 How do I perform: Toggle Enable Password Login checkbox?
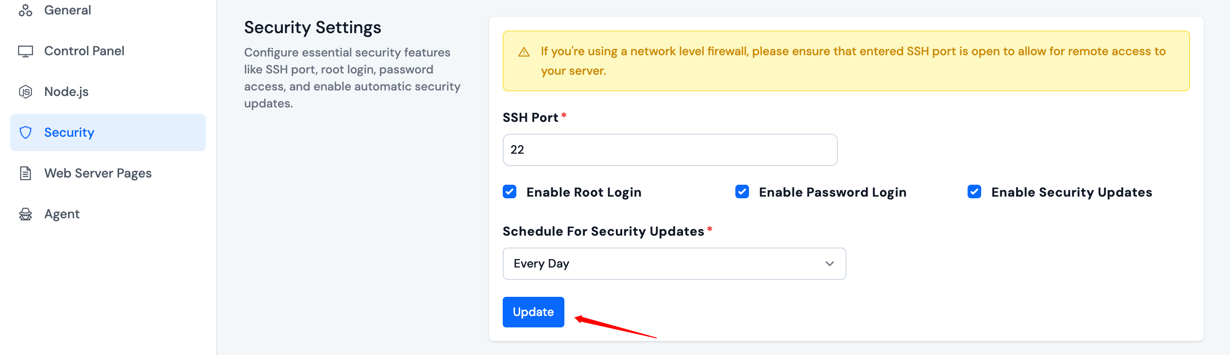click(x=742, y=192)
